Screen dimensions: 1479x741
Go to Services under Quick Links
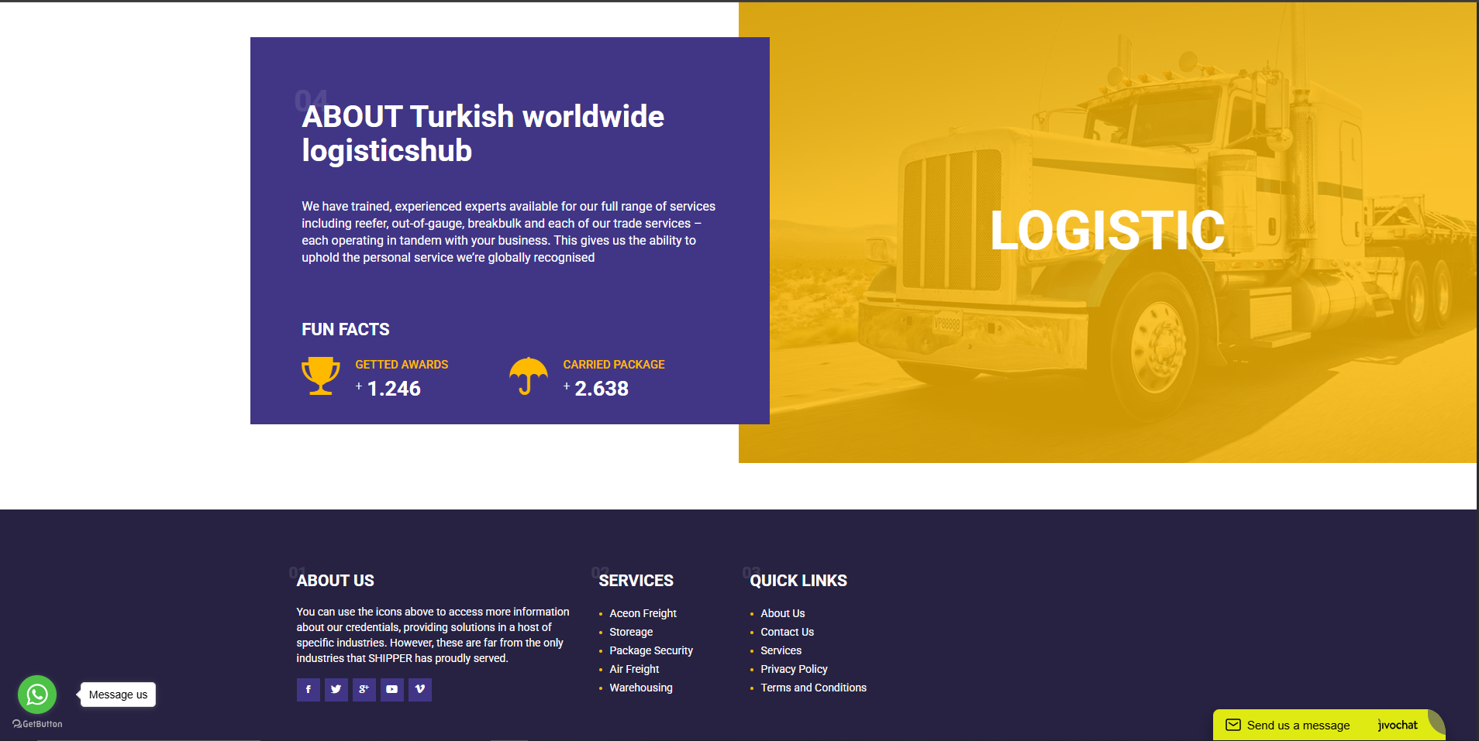(781, 650)
